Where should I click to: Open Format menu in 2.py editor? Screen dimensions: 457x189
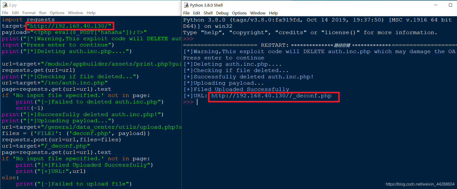(x=29, y=13)
